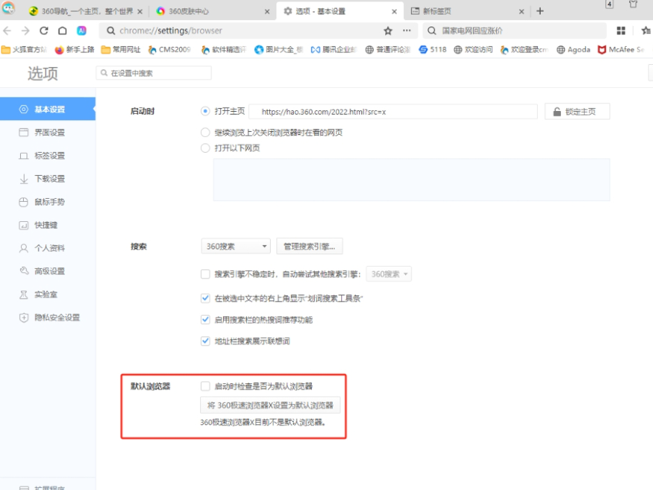Open the Agoda bookmark
Image resolution: width=653 pixels, height=490 pixels.
(x=573, y=50)
